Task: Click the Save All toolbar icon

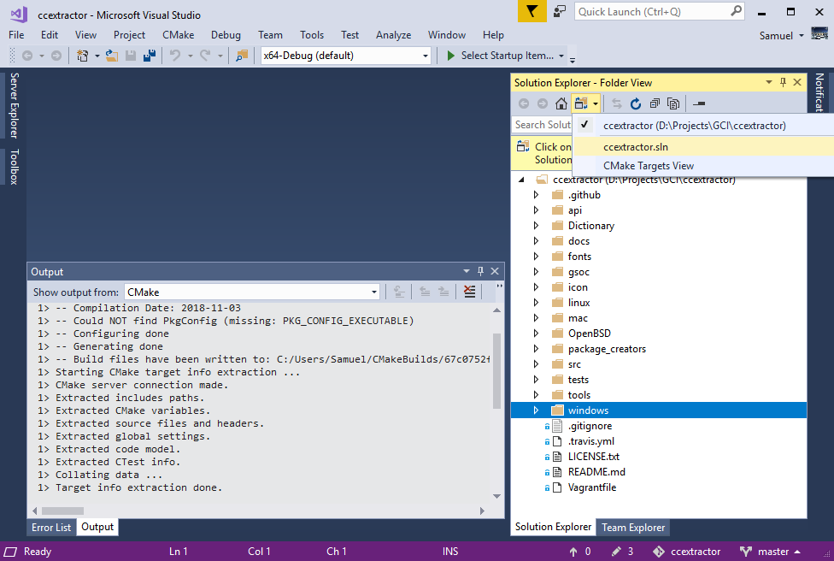Action: tap(150, 56)
